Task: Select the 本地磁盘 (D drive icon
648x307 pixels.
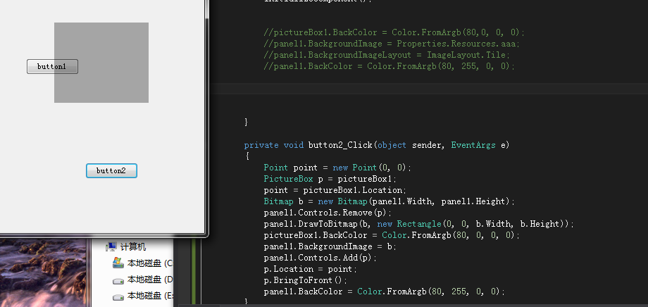Action: coord(118,280)
